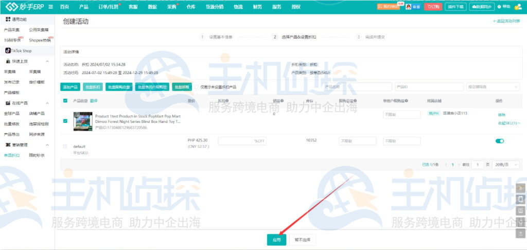Click the 批量折扣 button
The image size is (527, 250).
click(93, 87)
